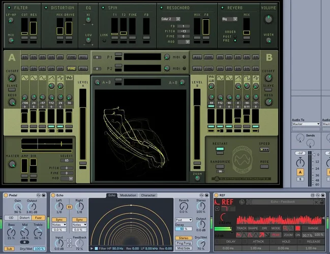The height and width of the screenshot is (254, 330).
Task: Open the Audio To Master dropdown
Action: 306,124
